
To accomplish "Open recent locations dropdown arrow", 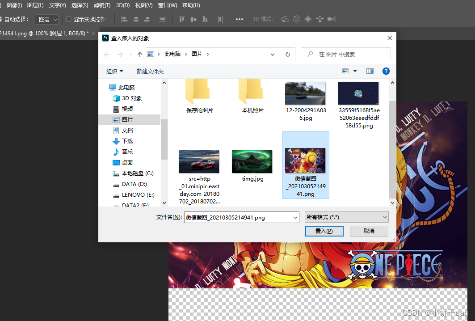I will 130,54.
